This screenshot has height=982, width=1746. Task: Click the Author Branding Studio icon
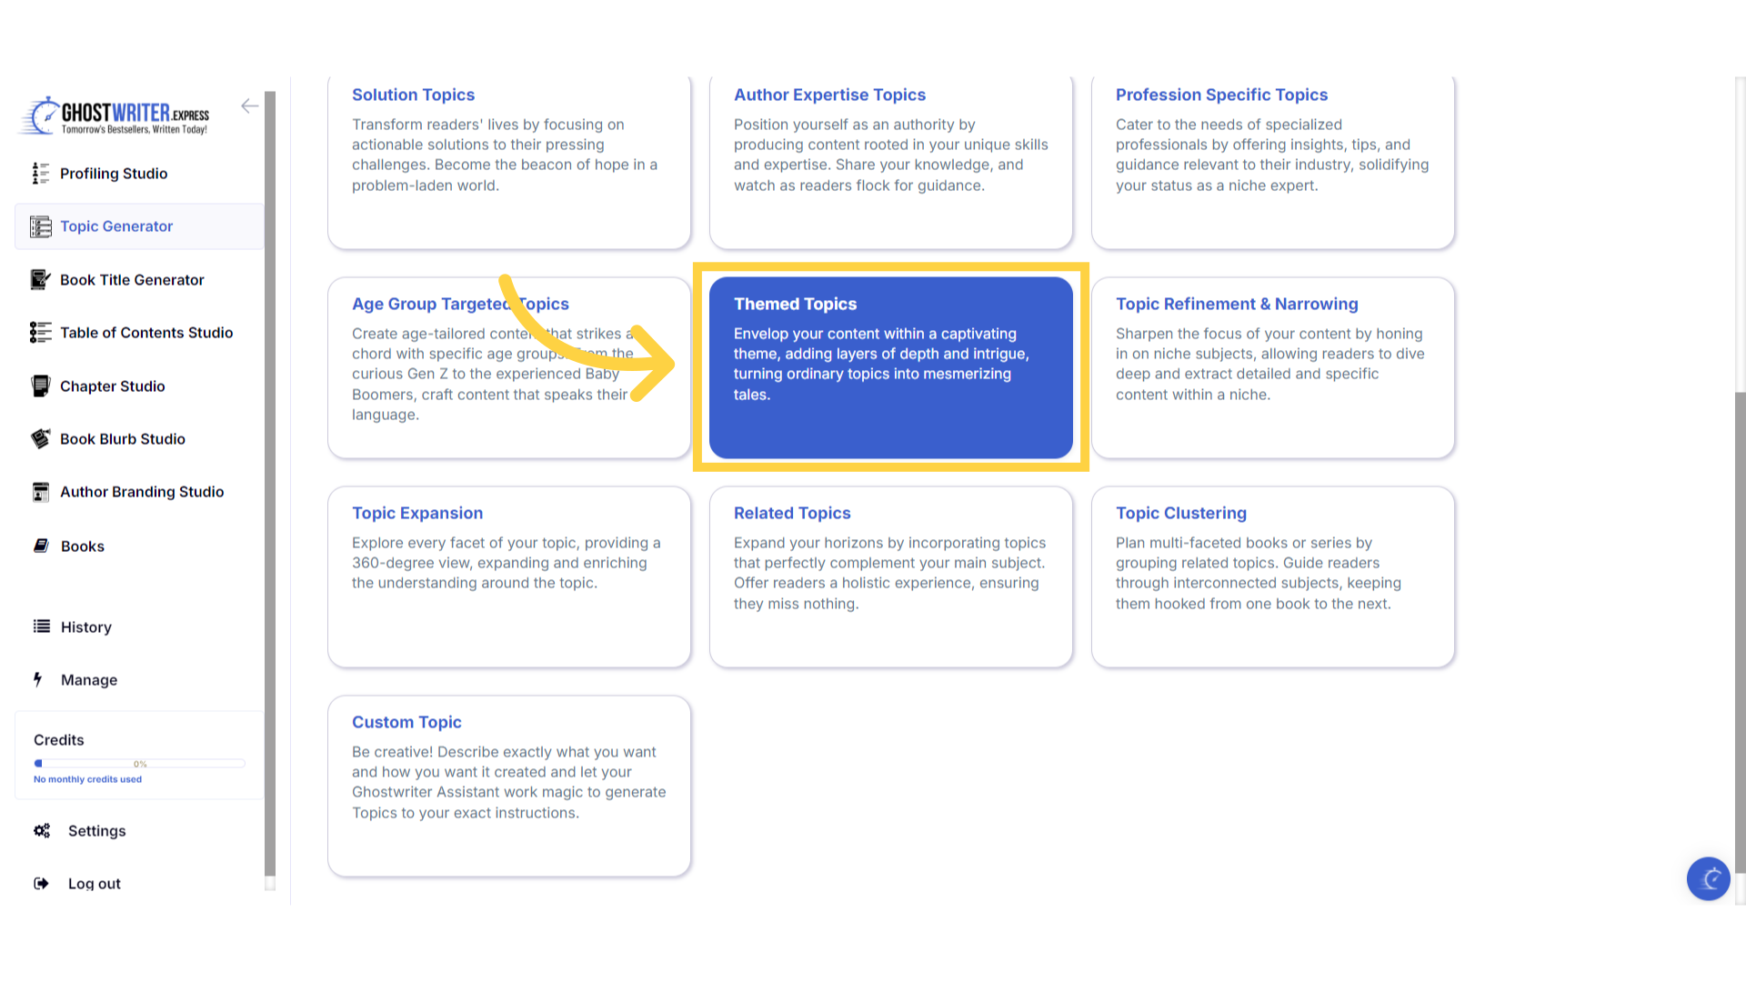[40, 492]
